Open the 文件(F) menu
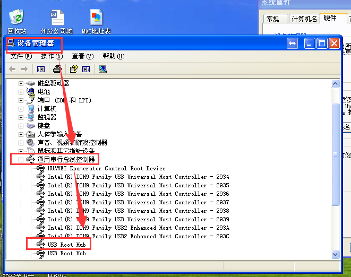351x277 pixels. tap(21, 56)
